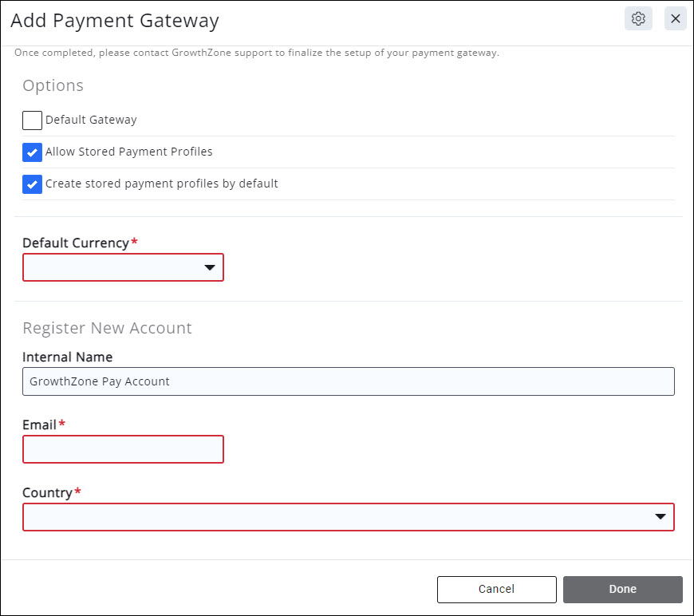Uncheck Allow Stored Payment Profiles
This screenshot has height=616, width=694.
(32, 152)
